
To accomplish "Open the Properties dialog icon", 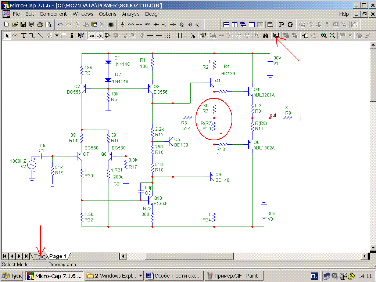I will pos(203,36).
